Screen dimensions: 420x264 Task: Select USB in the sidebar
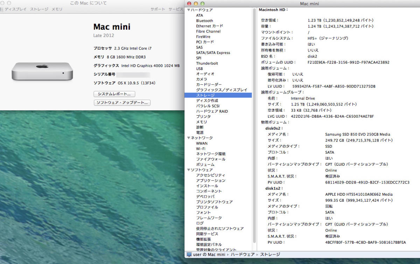point(199,69)
